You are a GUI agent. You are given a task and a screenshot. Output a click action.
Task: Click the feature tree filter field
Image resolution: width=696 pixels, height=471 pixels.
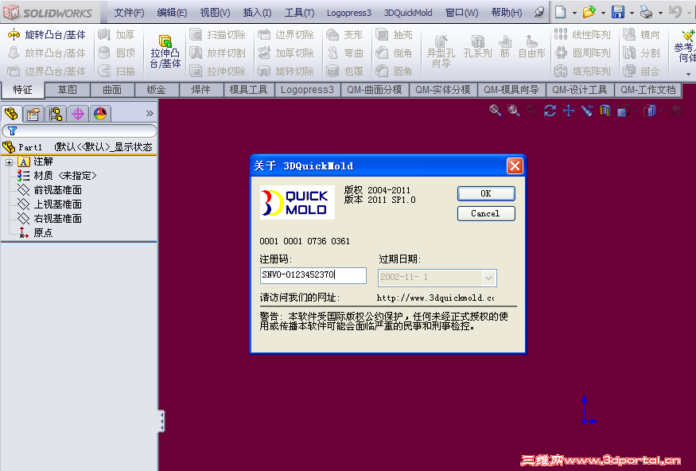click(79, 130)
